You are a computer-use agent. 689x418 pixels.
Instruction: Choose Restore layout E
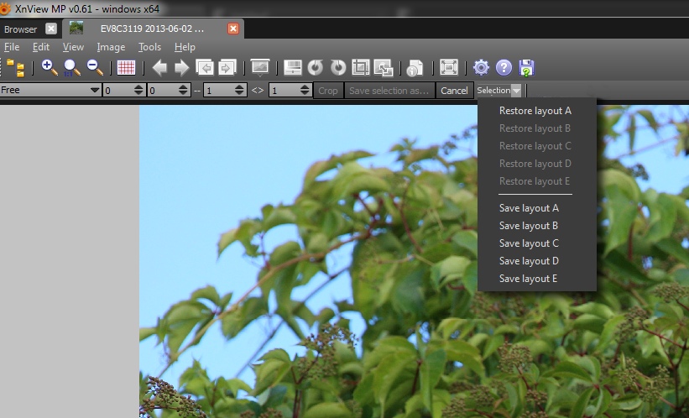pyautogui.click(x=536, y=181)
